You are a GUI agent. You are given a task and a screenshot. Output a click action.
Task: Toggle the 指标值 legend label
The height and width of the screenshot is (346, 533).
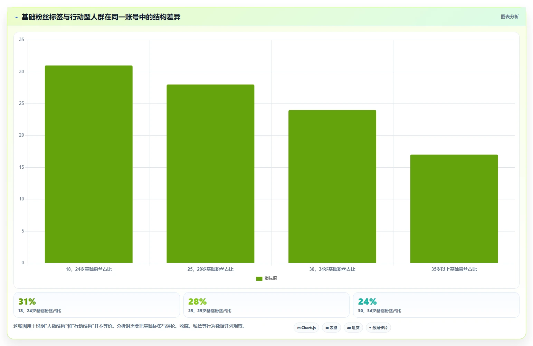point(270,278)
